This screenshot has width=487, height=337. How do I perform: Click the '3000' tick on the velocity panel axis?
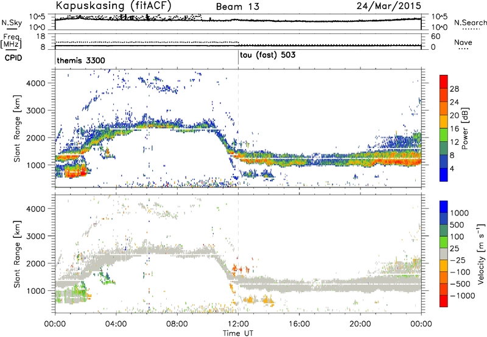pos(35,236)
